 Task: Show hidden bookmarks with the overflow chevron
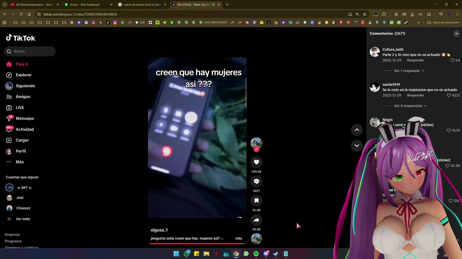point(418,22)
